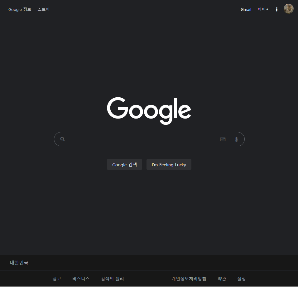Open the 비즈니스 footer link

81,279
